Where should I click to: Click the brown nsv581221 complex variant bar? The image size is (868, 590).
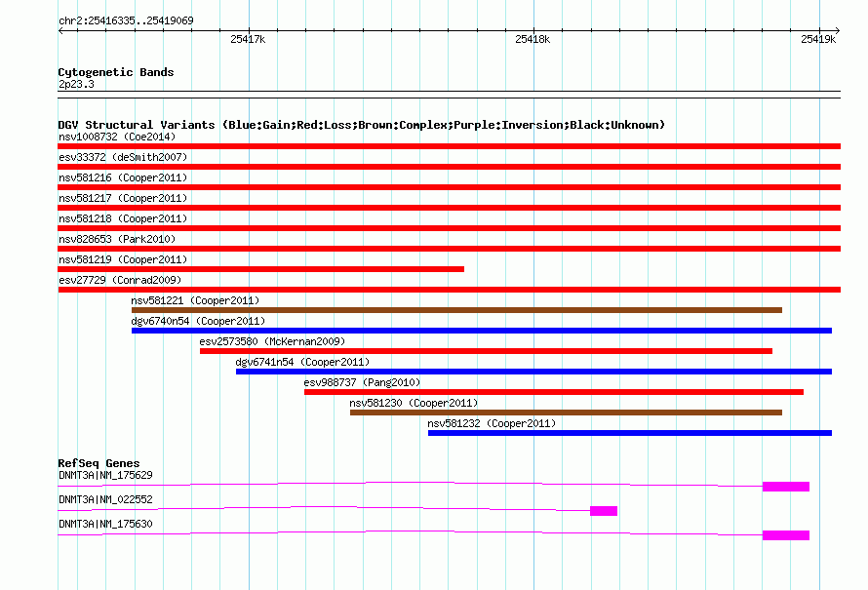456,310
